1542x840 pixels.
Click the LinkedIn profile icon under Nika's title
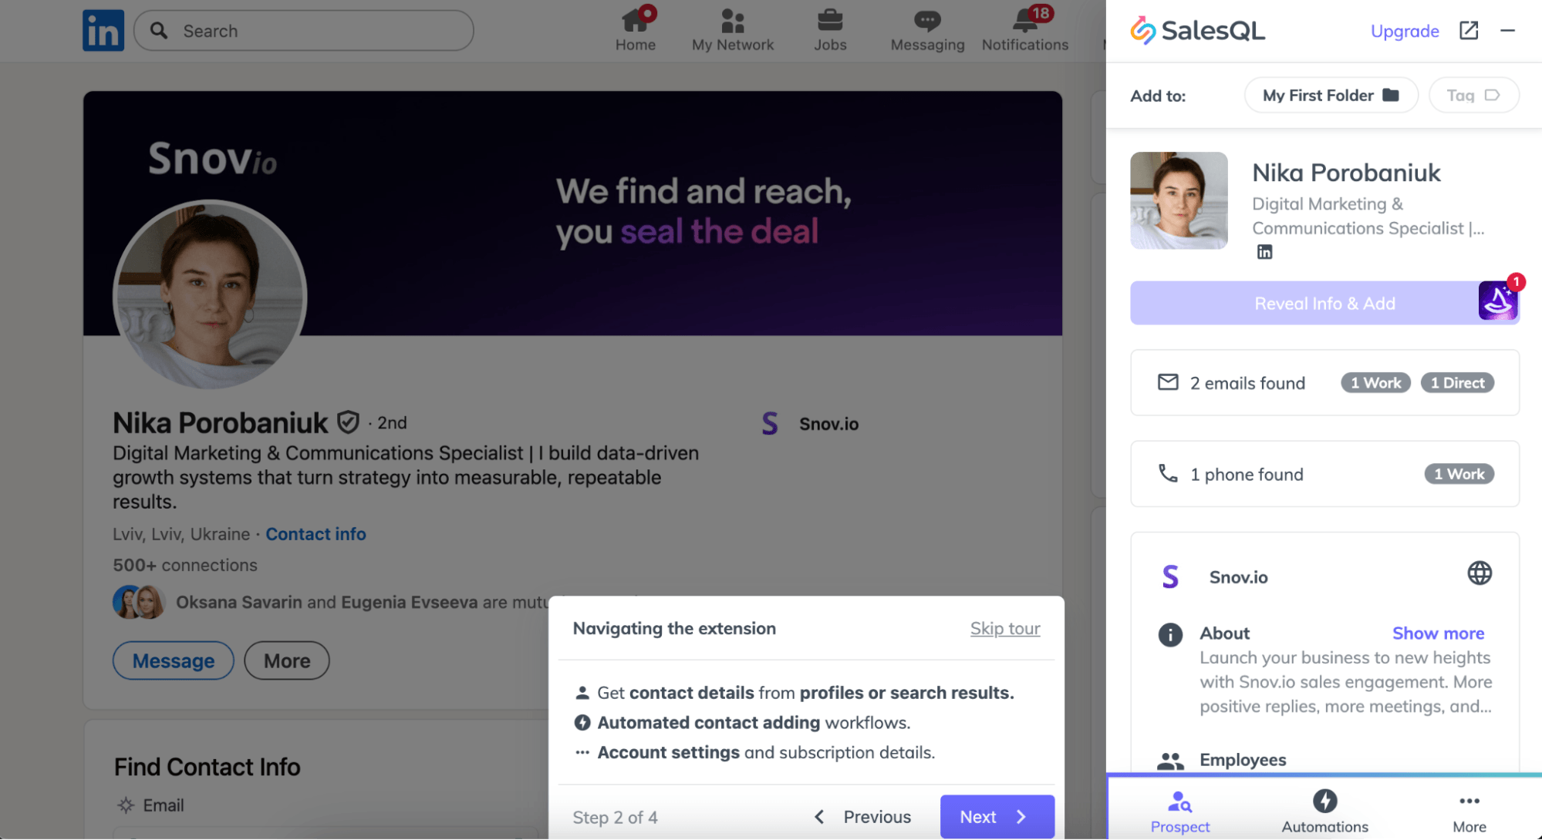[x=1264, y=252]
